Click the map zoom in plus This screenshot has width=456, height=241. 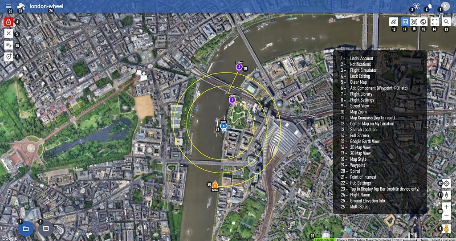pyautogui.click(x=446, y=207)
